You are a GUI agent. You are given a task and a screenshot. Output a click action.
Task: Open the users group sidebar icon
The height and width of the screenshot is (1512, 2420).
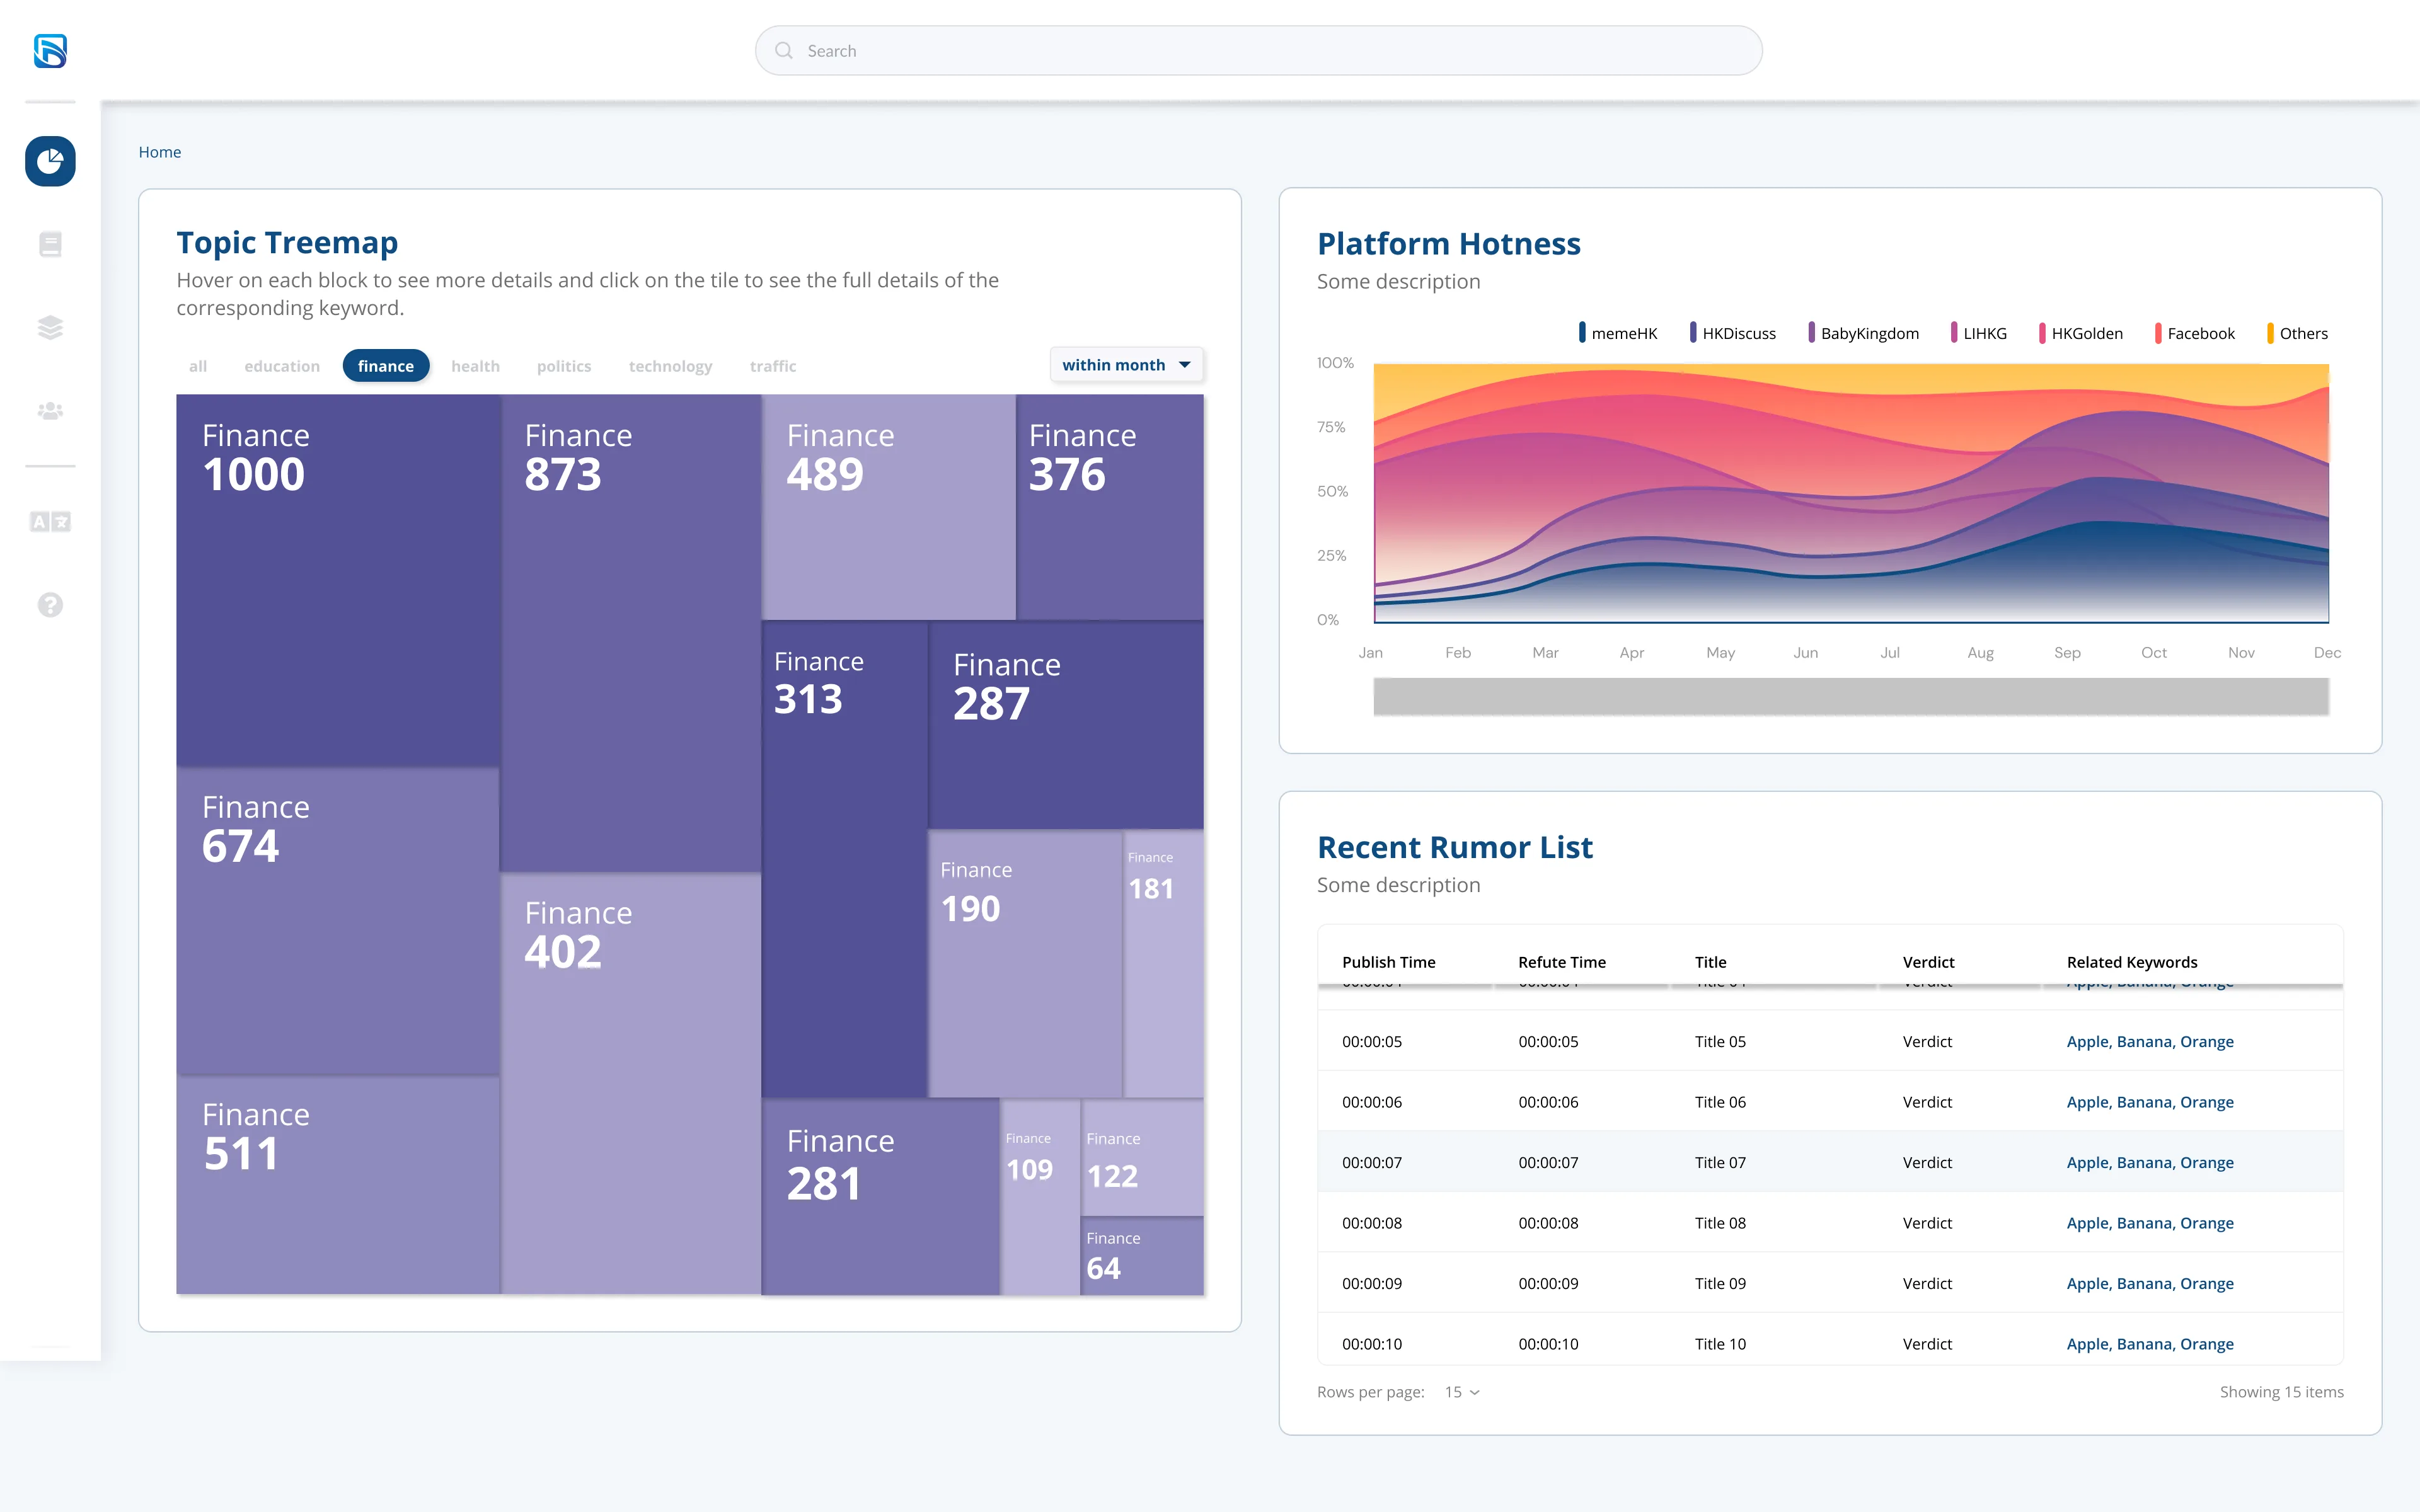(x=50, y=410)
